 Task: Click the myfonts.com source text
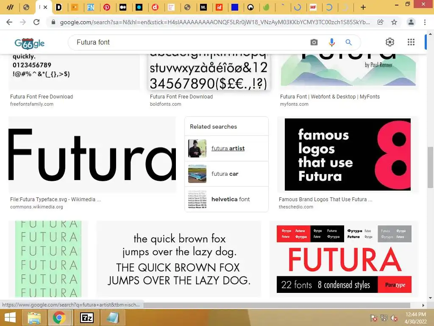point(294,104)
